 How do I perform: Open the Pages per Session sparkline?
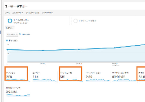click(97, 80)
